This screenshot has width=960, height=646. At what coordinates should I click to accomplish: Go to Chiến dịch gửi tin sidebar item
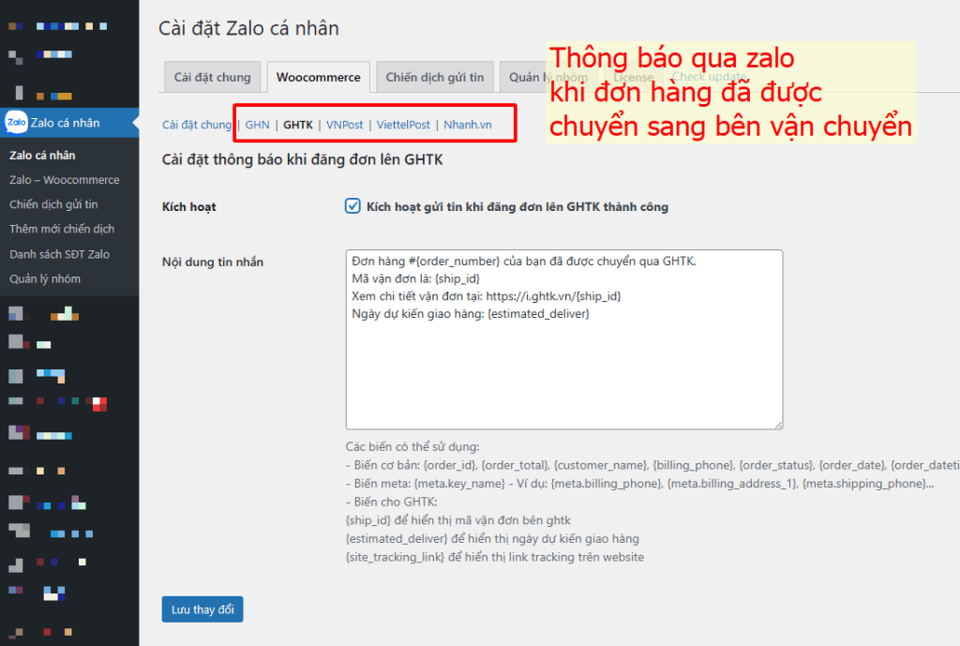[53, 204]
